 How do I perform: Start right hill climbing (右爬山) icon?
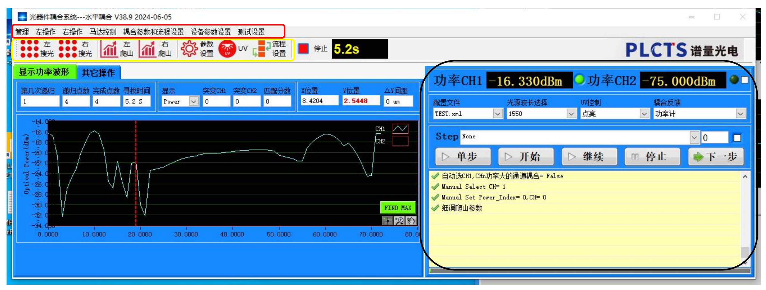[x=147, y=49]
